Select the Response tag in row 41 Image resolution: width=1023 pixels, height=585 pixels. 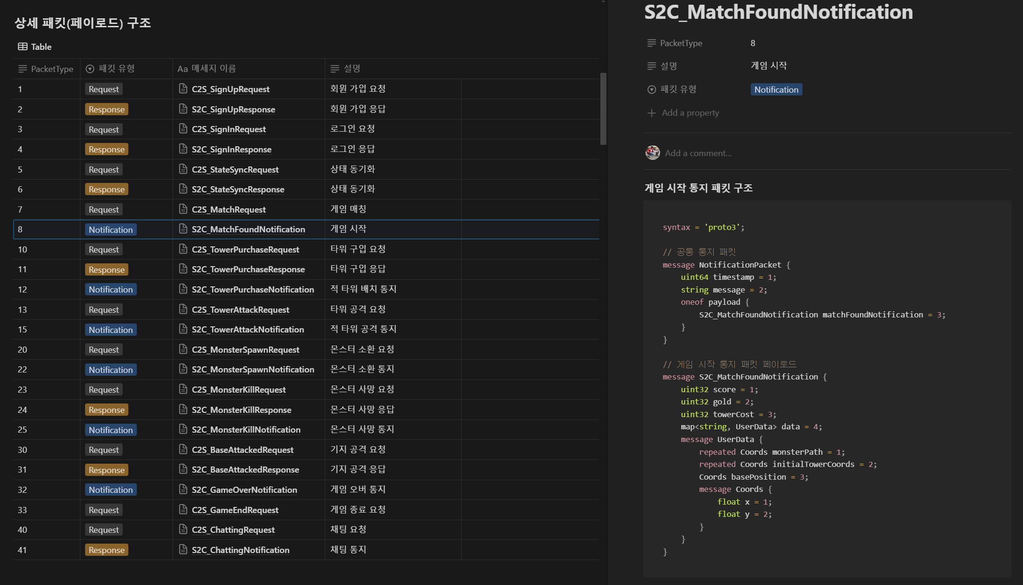(x=106, y=550)
